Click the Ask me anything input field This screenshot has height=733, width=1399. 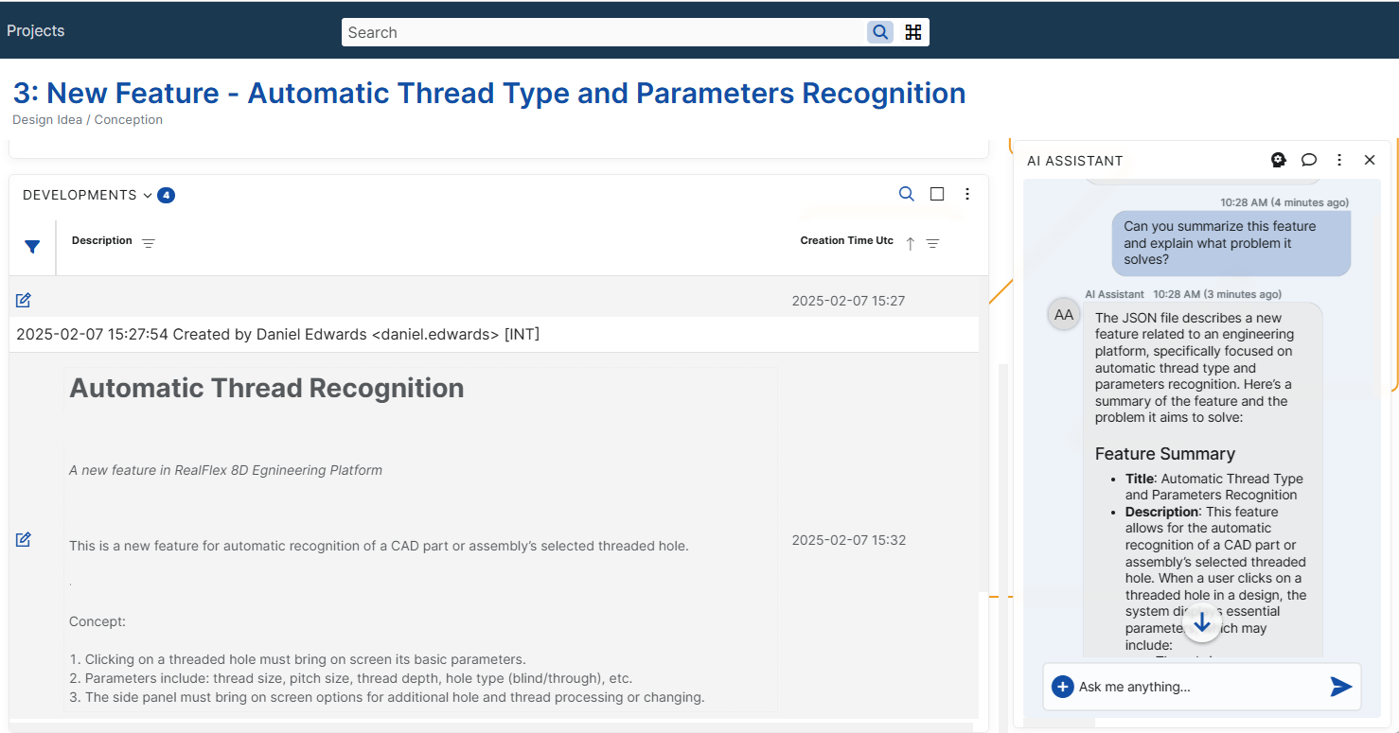pos(1197,687)
